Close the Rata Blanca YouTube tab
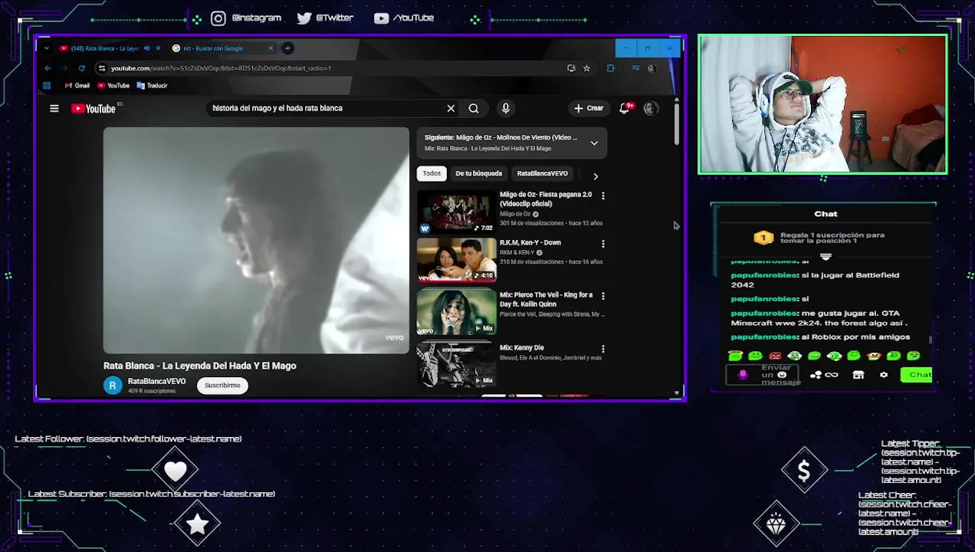The image size is (975, 552). click(x=159, y=48)
